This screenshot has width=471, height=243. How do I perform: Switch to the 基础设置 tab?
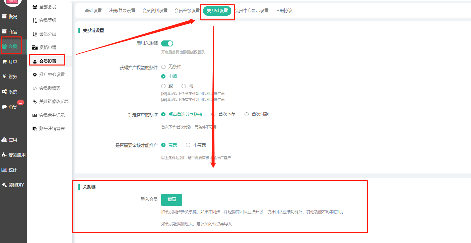[93, 11]
